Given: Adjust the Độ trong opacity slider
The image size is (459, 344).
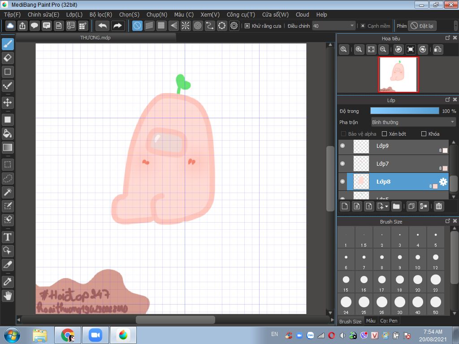Looking at the screenshot, I should (404, 111).
